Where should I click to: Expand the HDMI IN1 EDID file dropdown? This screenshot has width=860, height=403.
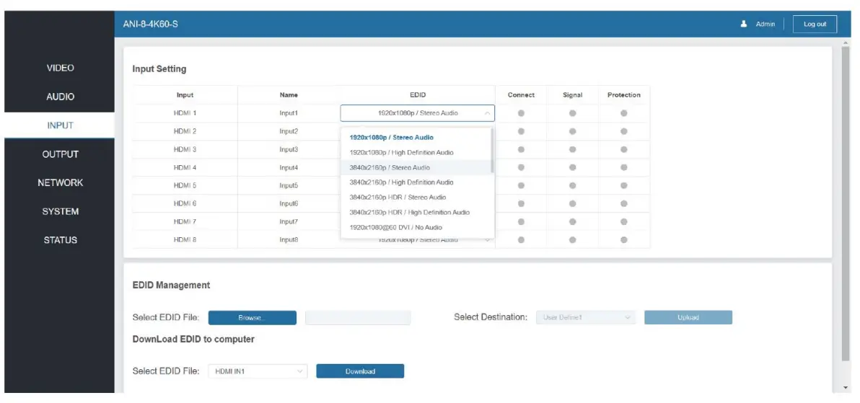(258, 371)
